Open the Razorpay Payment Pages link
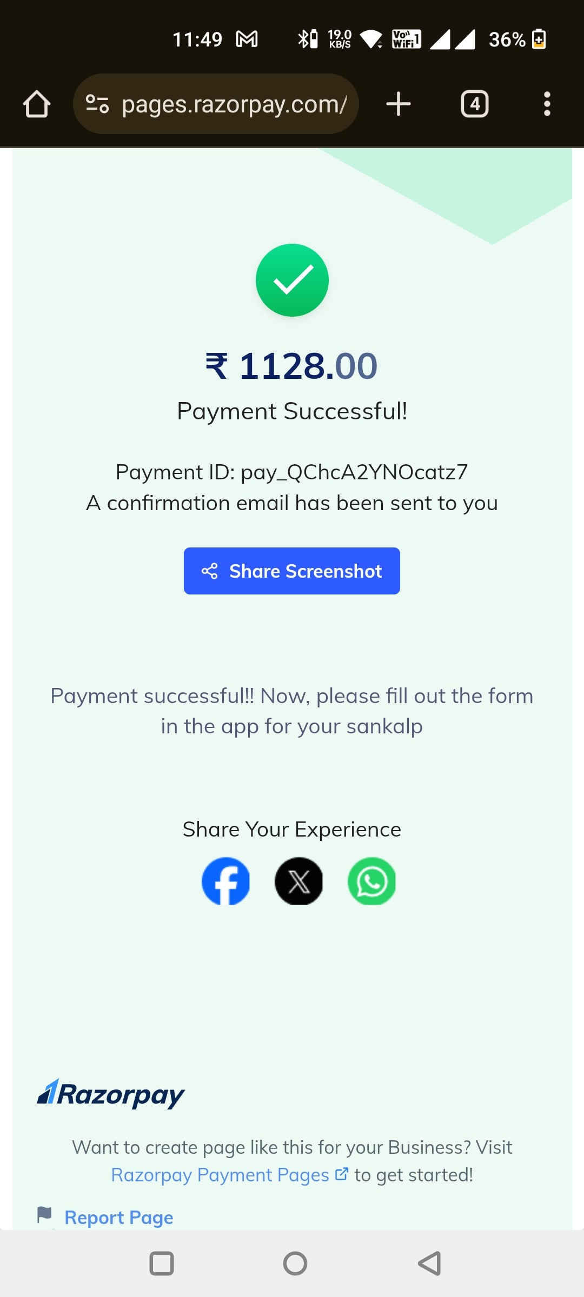The height and width of the screenshot is (1297, 584). click(x=229, y=1175)
